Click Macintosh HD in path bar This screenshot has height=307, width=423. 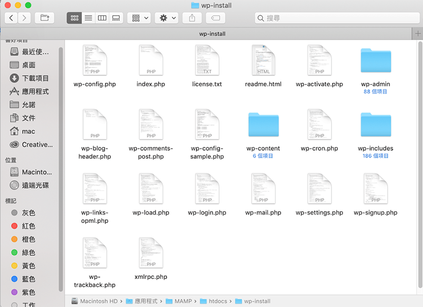[x=95, y=301]
